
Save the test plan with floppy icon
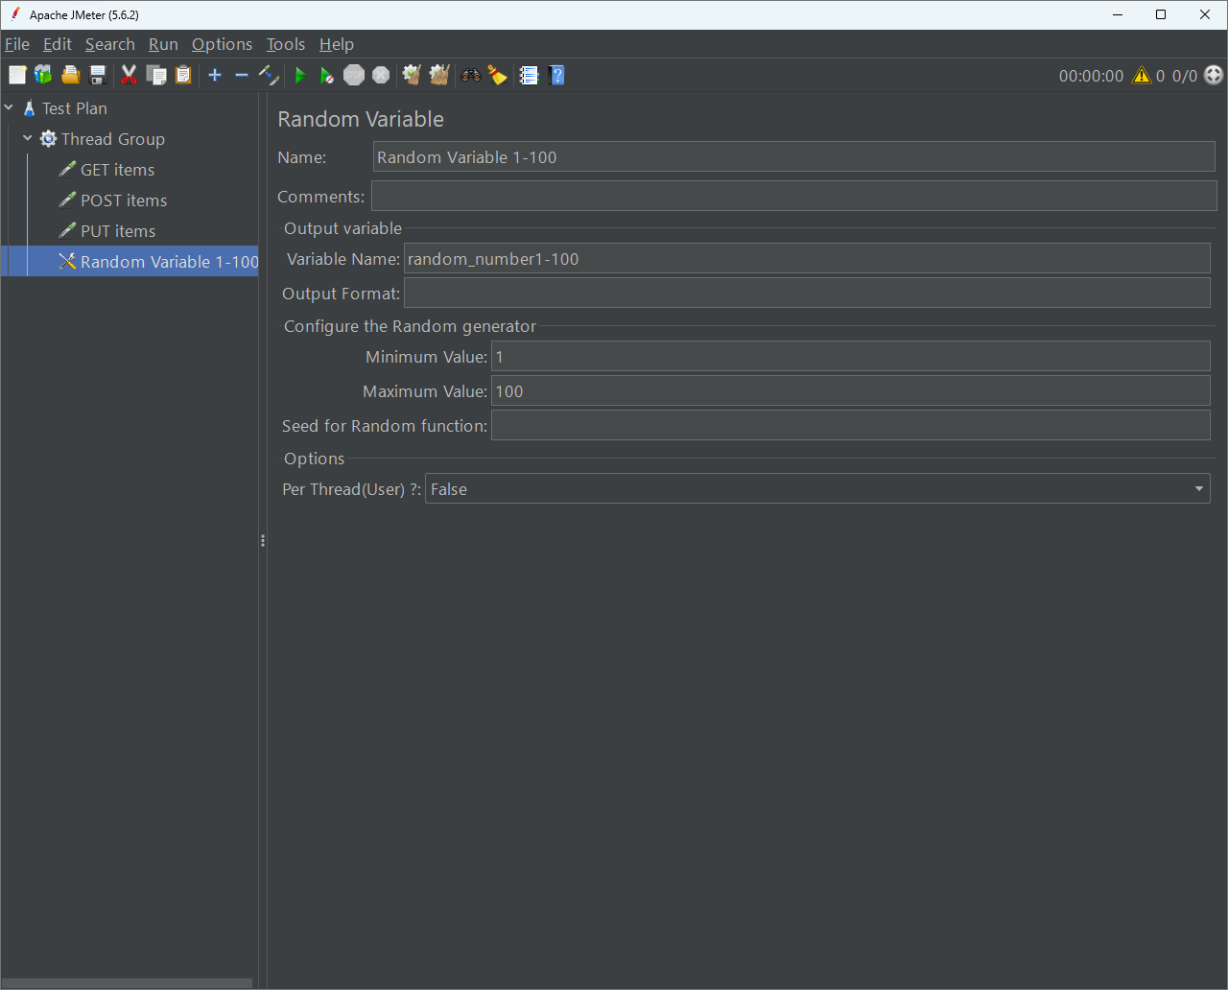click(97, 75)
